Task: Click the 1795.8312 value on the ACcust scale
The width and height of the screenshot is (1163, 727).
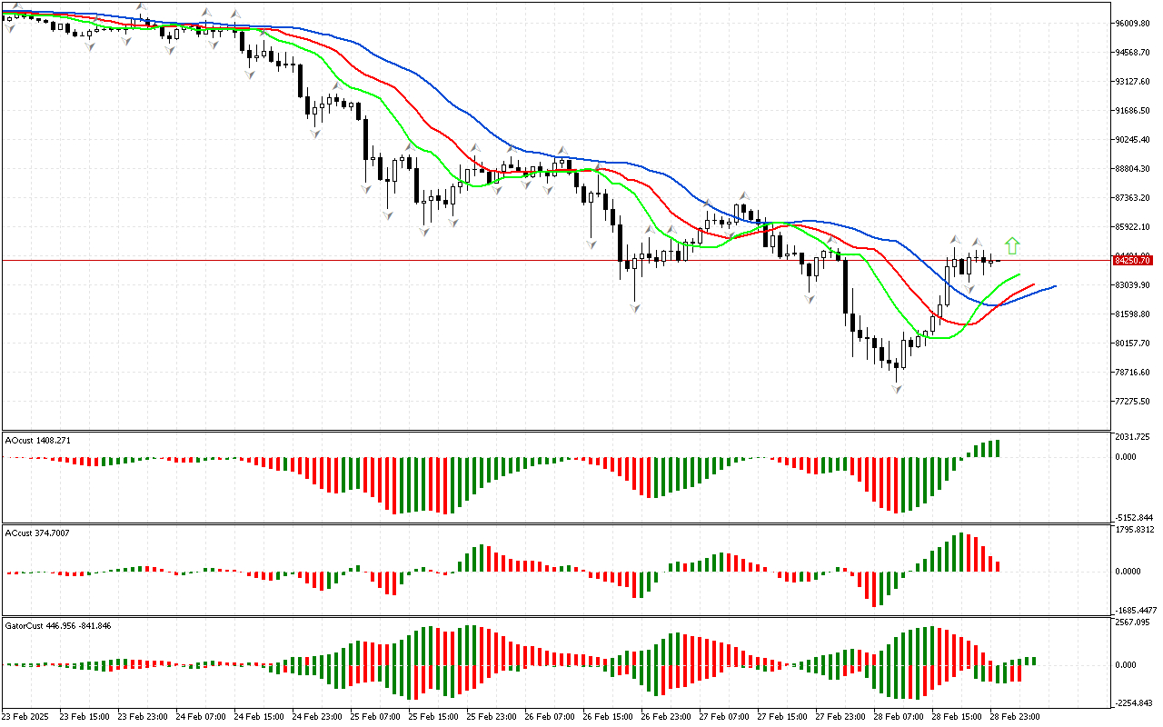Action: 1134,530
